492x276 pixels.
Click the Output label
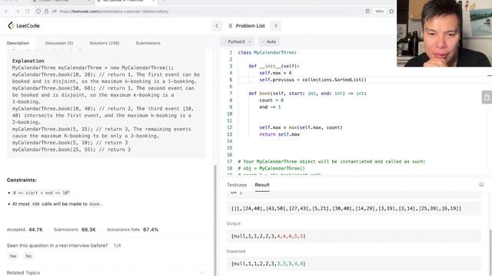pos(234,223)
